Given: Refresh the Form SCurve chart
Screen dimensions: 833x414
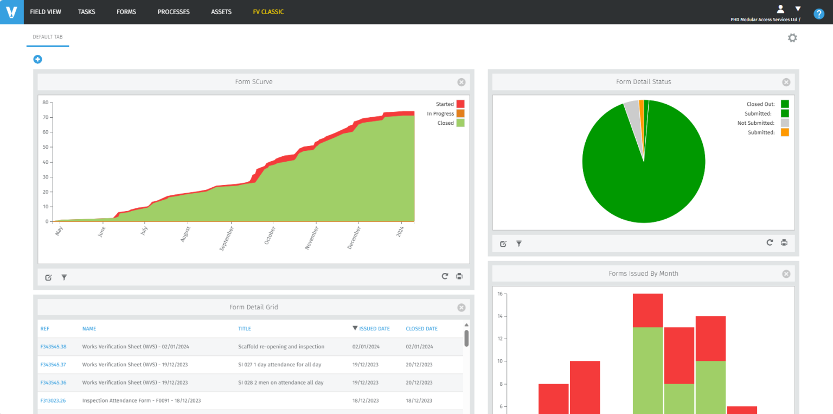Looking at the screenshot, I should coord(445,276).
